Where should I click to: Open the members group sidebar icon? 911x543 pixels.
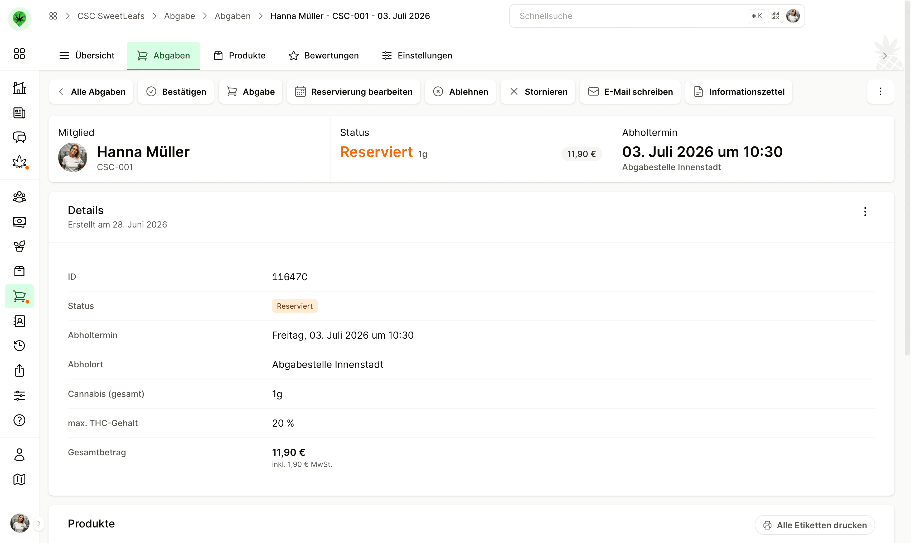coord(20,197)
